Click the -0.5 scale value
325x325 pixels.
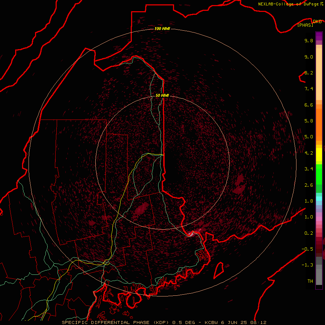click(307, 249)
